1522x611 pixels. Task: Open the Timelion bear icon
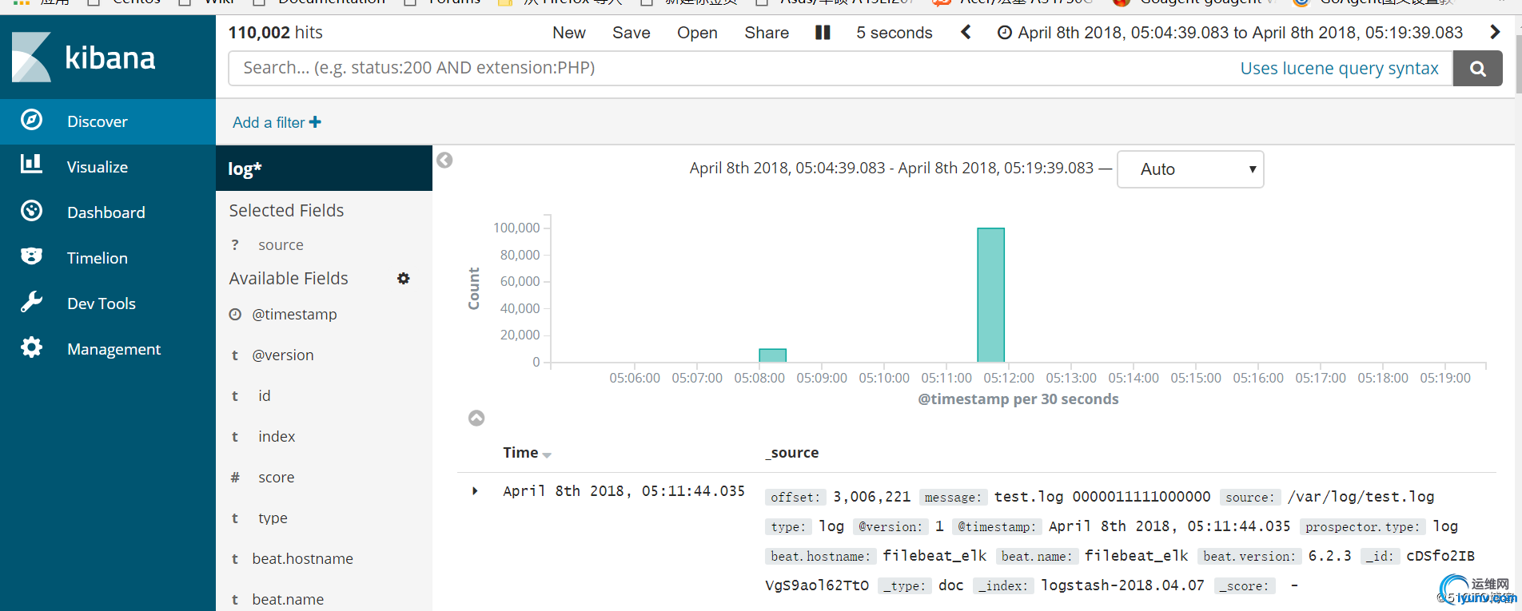(31, 256)
